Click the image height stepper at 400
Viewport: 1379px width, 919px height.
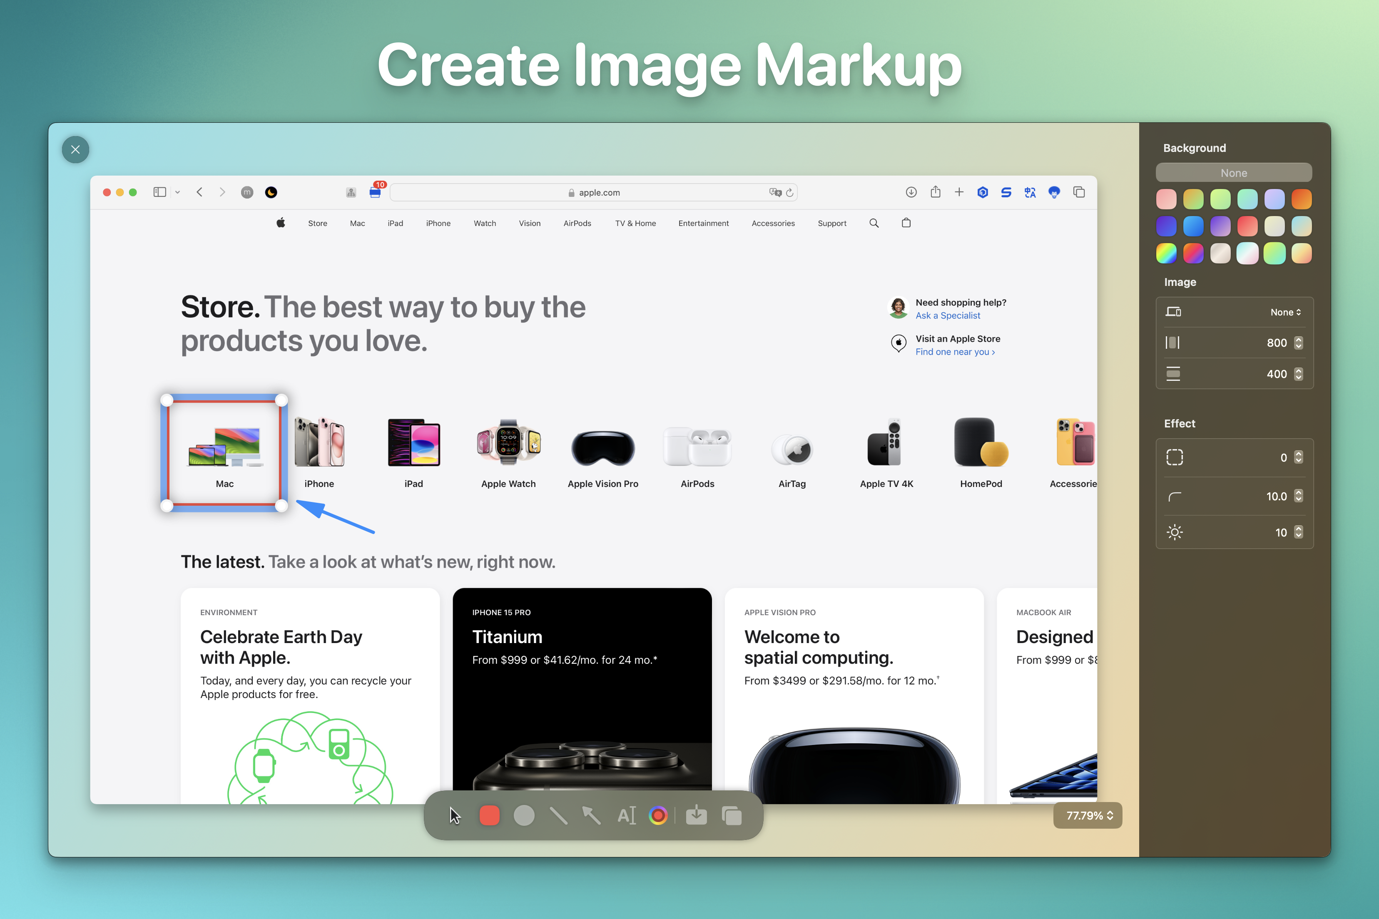click(1299, 374)
